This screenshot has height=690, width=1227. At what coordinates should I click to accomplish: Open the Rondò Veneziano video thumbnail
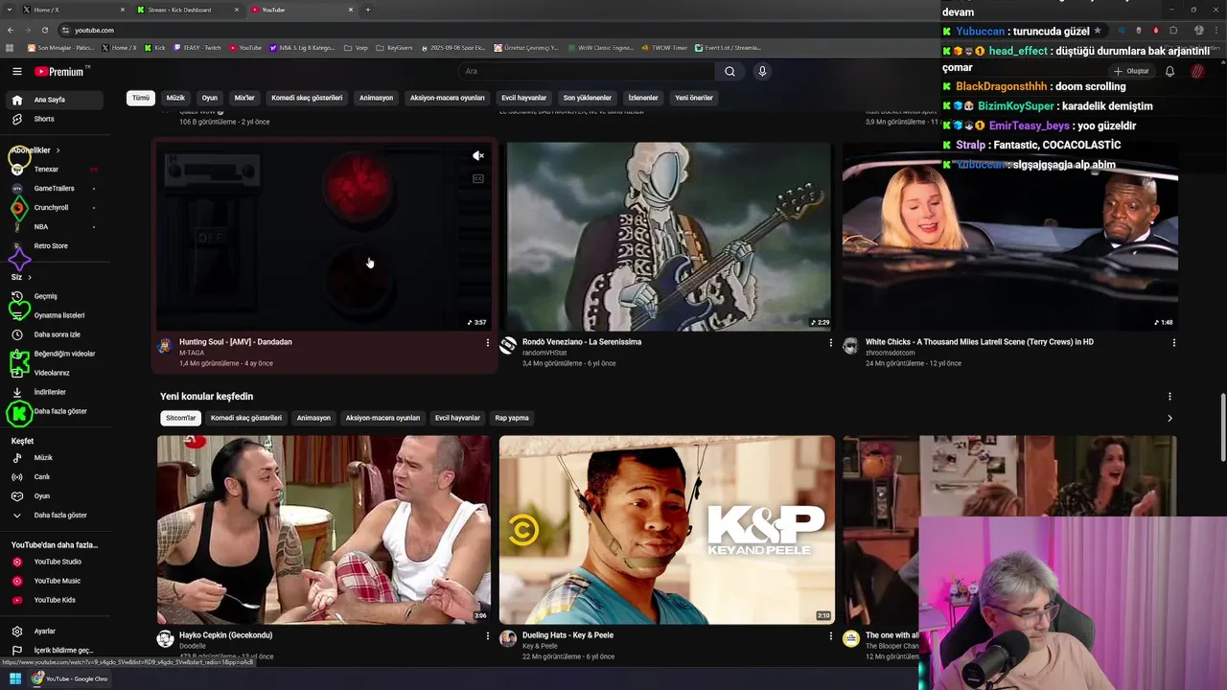click(668, 237)
